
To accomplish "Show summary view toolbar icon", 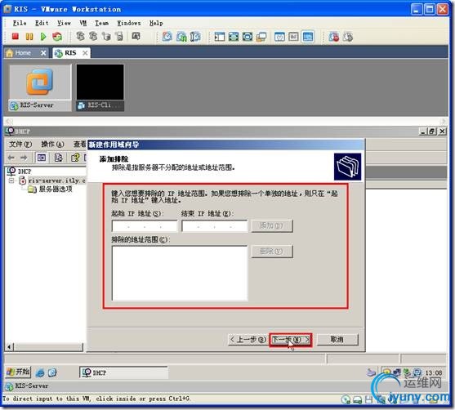I will pyautogui.click(x=279, y=37).
